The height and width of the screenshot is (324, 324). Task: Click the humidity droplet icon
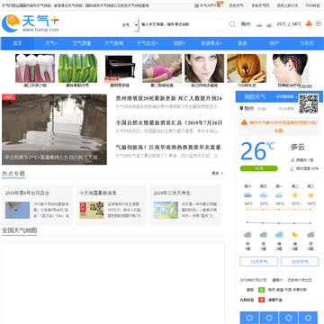pos(292,169)
